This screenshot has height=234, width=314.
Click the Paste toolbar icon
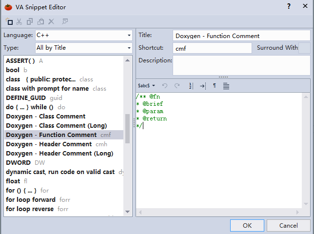coord(40,21)
